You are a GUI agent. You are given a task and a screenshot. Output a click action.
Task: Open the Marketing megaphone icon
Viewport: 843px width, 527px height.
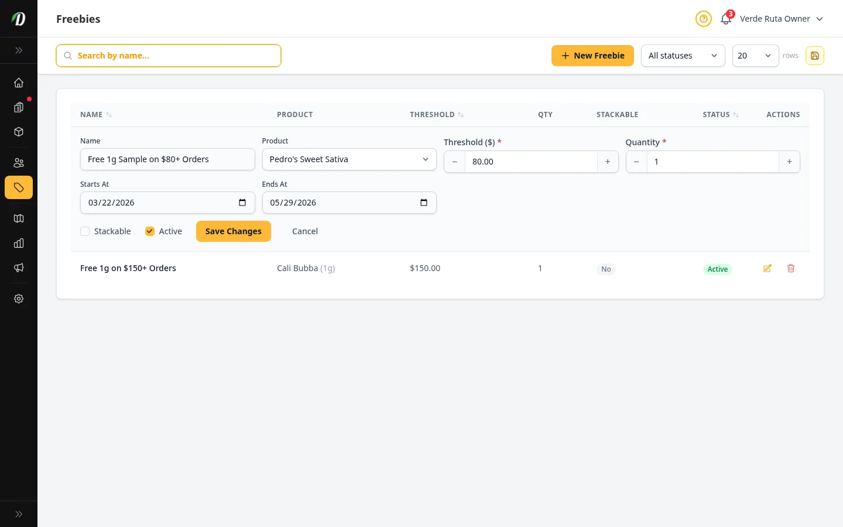click(19, 268)
